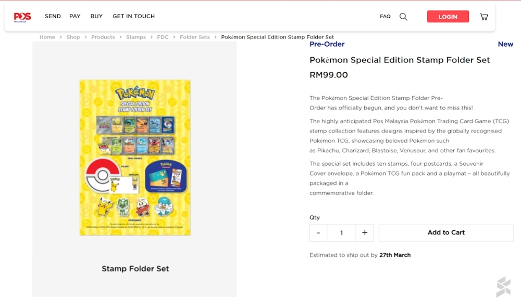Image resolution: width=521 pixels, height=304 pixels.
Task: Open the Stamps breadcrumb link
Action: point(136,37)
